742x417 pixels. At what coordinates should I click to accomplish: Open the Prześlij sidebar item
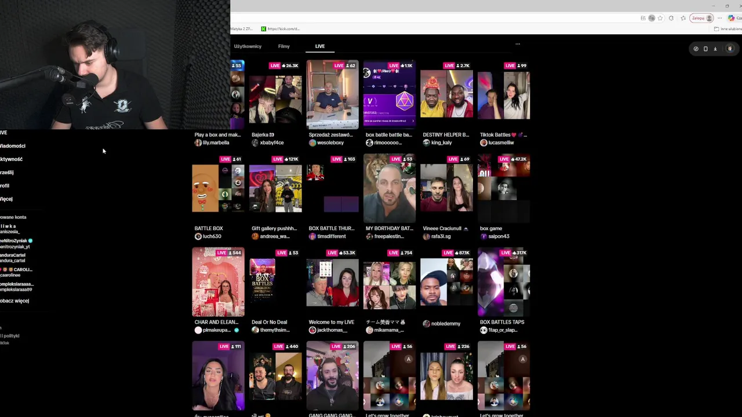(x=7, y=173)
